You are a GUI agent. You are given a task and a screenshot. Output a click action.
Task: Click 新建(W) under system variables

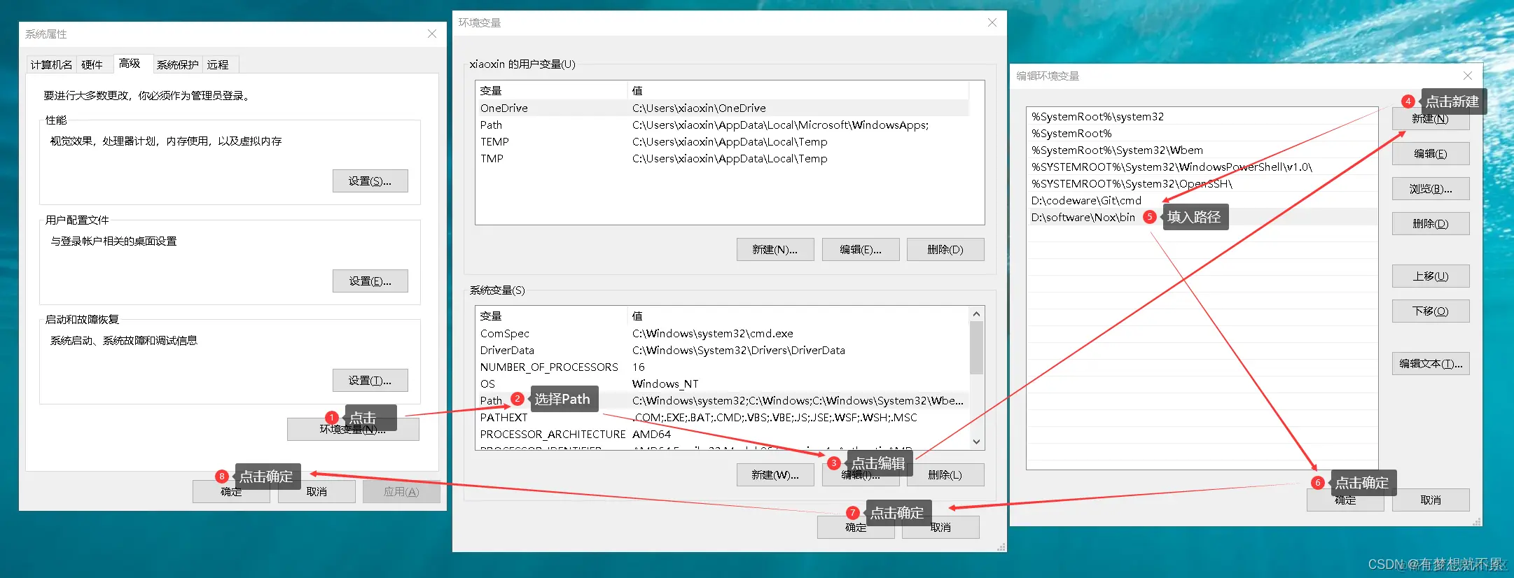pyautogui.click(x=775, y=474)
